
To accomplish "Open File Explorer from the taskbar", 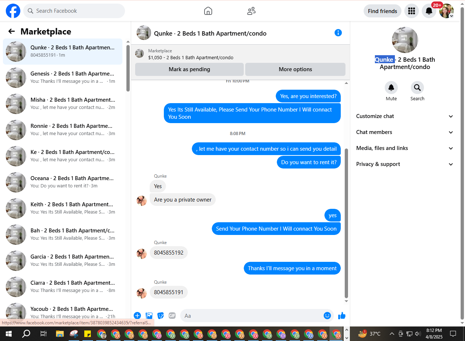I will (60, 333).
